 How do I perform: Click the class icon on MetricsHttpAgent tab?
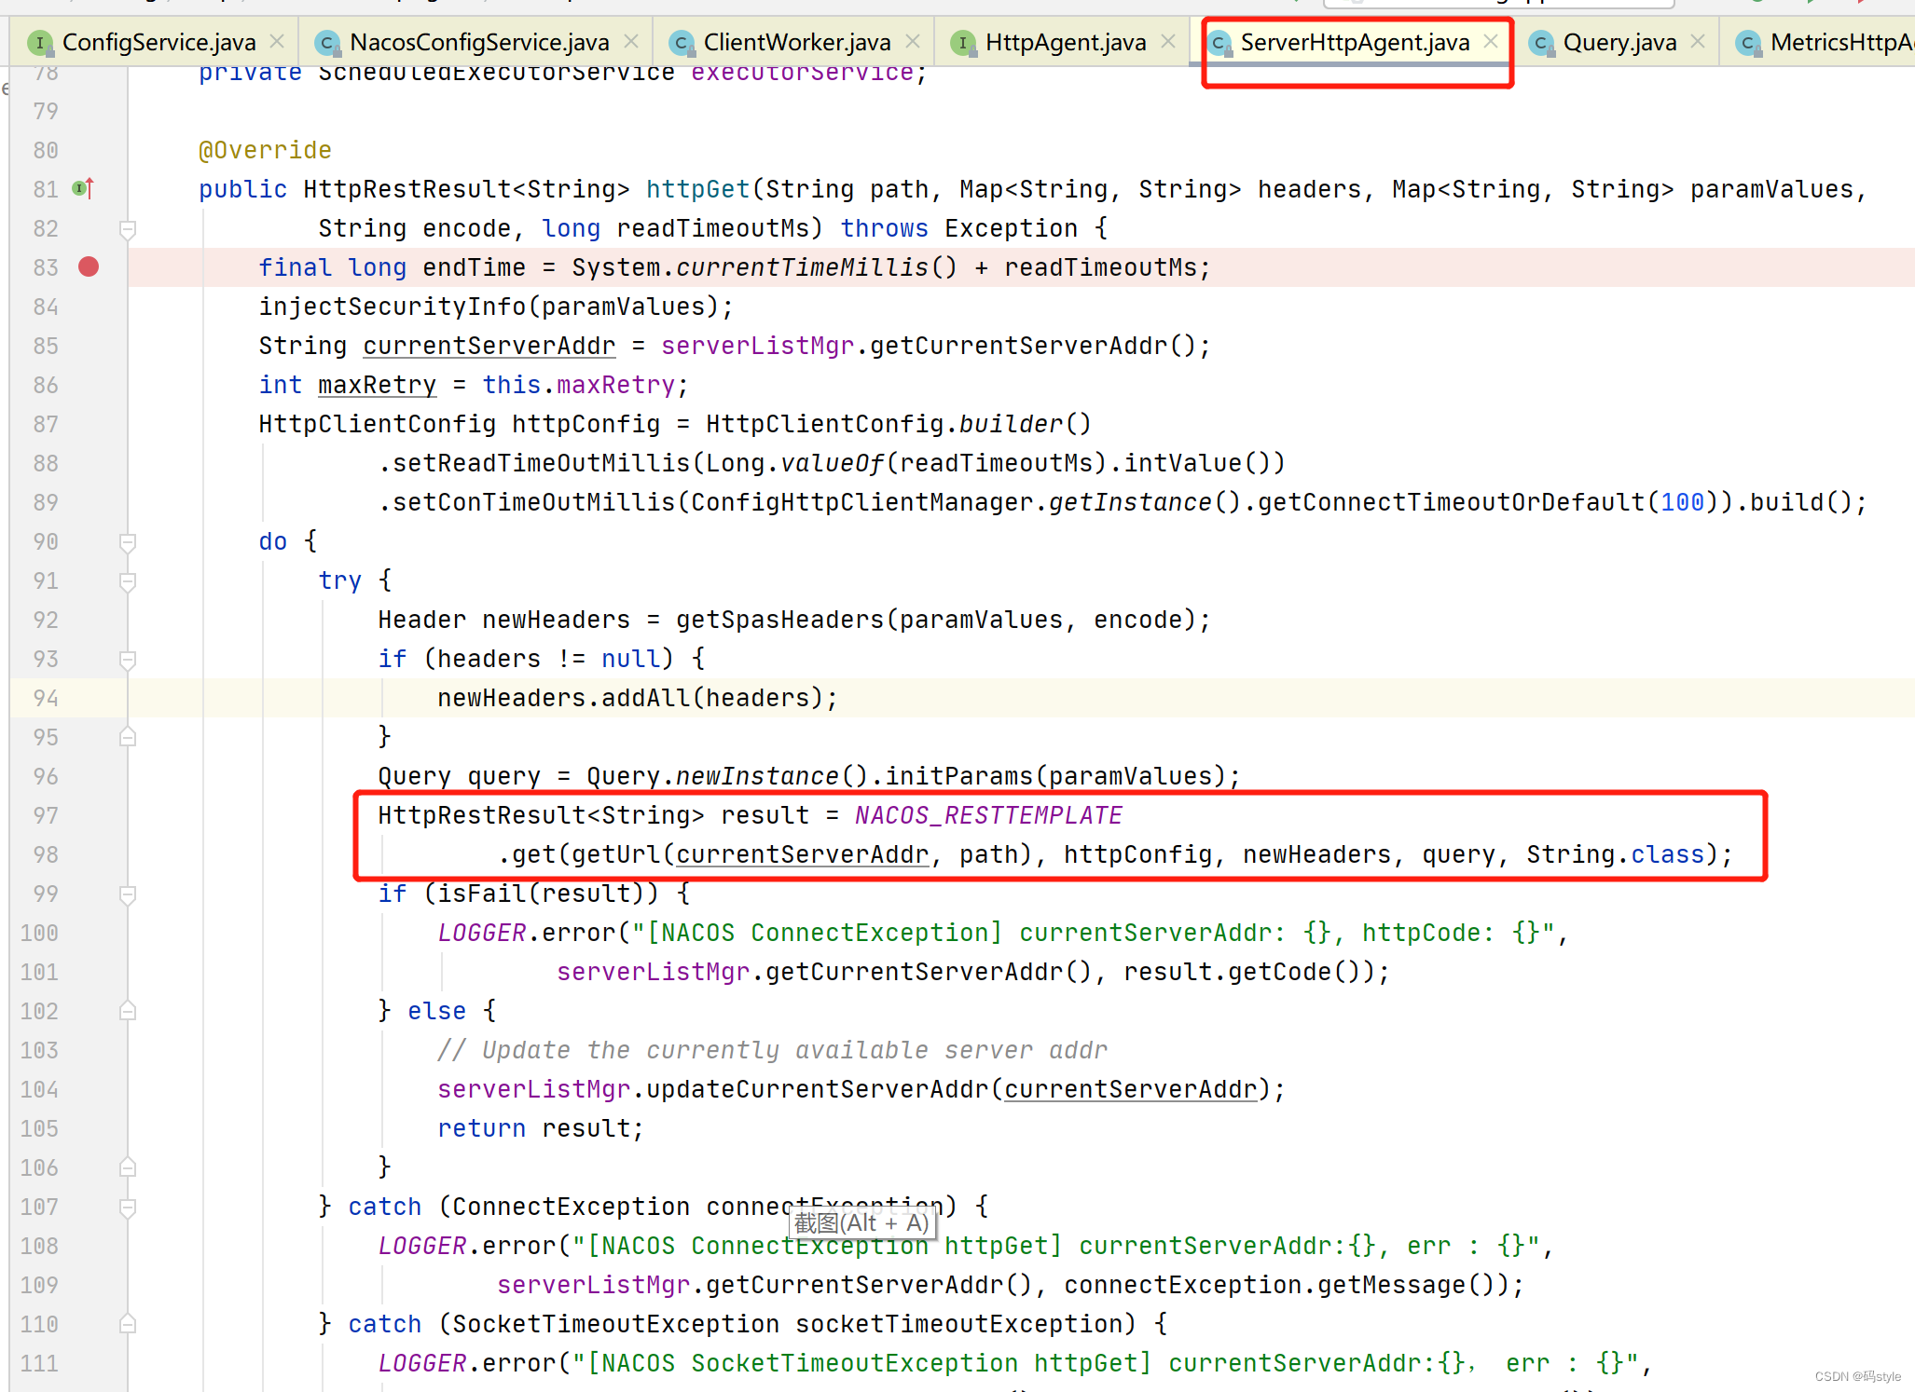1748,43
